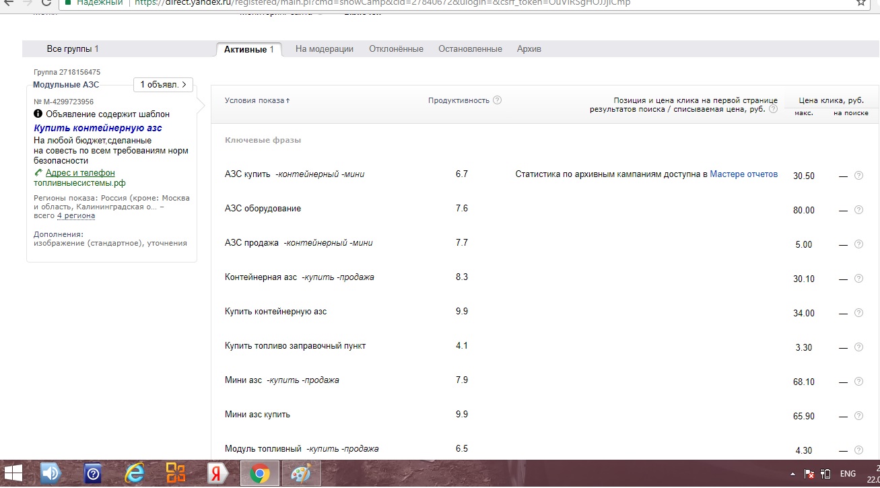880x488 pixels.
Task: Click help icon beside списываемая цена, руб.
Action: [773, 109]
